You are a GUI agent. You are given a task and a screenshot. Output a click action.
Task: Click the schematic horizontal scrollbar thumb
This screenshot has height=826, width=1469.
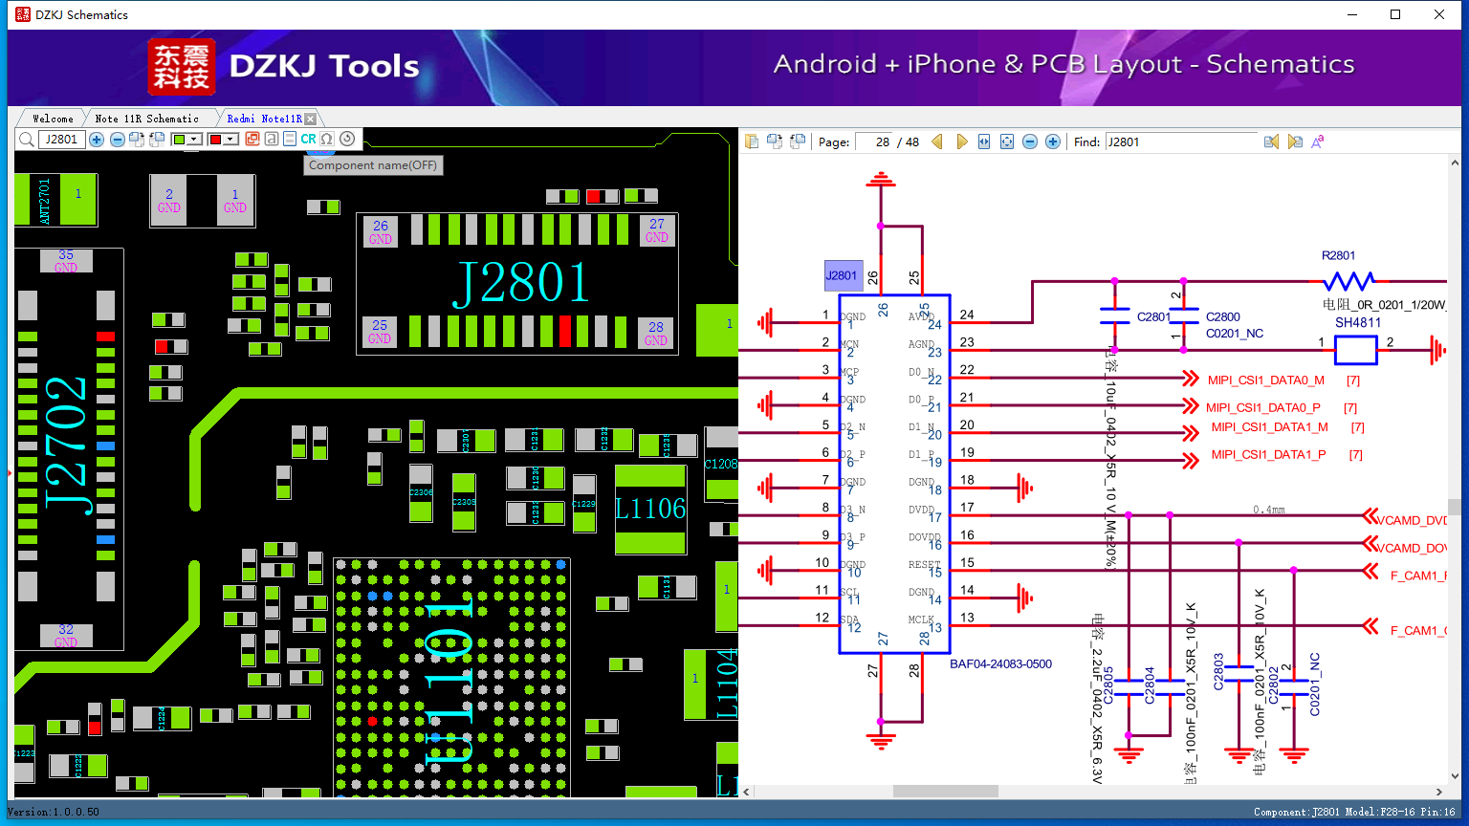tap(946, 792)
